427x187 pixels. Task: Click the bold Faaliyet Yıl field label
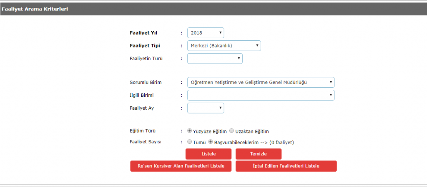coord(144,33)
